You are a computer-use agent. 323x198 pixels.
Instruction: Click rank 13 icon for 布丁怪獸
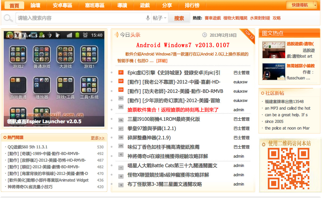tap(121, 185)
